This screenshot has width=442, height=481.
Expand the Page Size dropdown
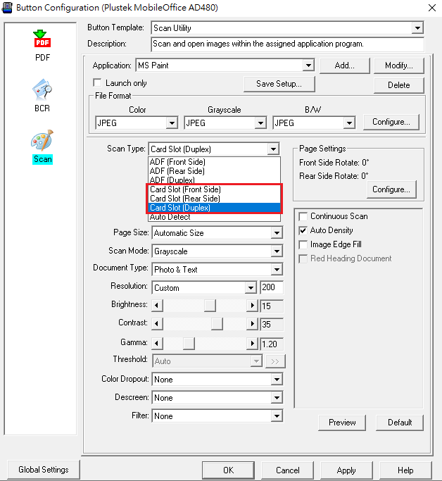click(277, 233)
